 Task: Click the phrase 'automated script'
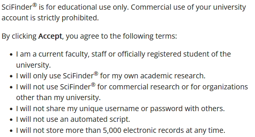pos(100,119)
